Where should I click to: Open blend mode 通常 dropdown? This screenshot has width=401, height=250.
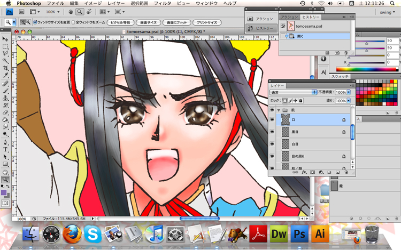[294, 92]
